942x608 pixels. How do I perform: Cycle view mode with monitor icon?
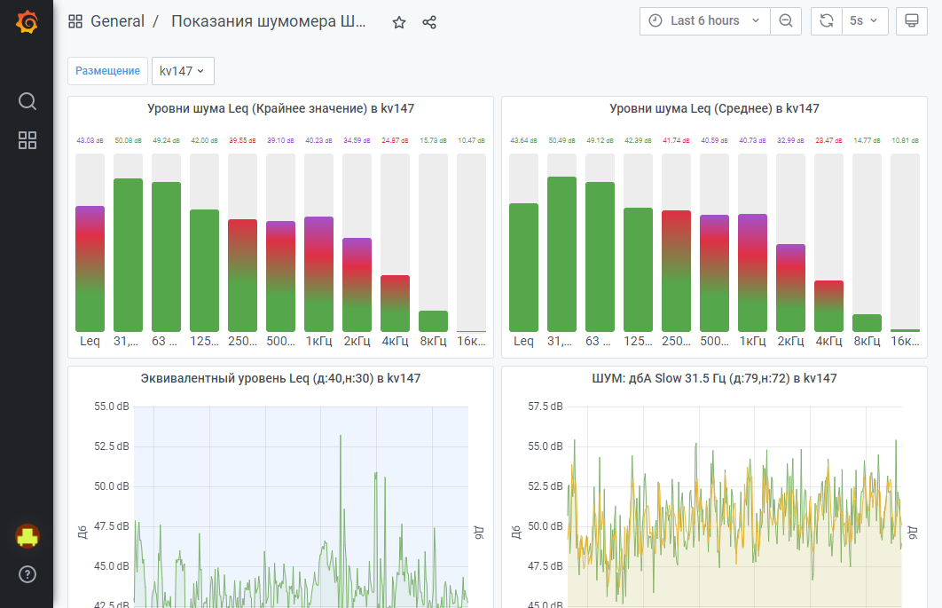coord(911,21)
